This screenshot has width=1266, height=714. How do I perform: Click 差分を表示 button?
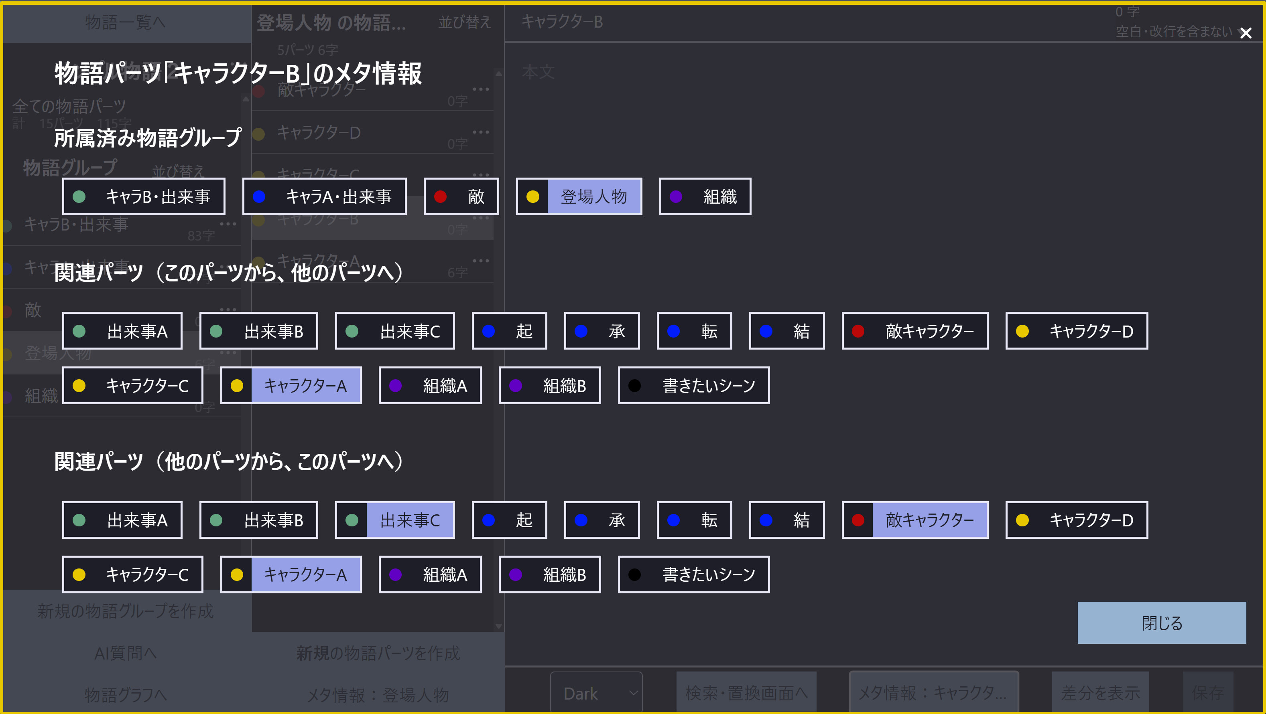pyautogui.click(x=1100, y=693)
